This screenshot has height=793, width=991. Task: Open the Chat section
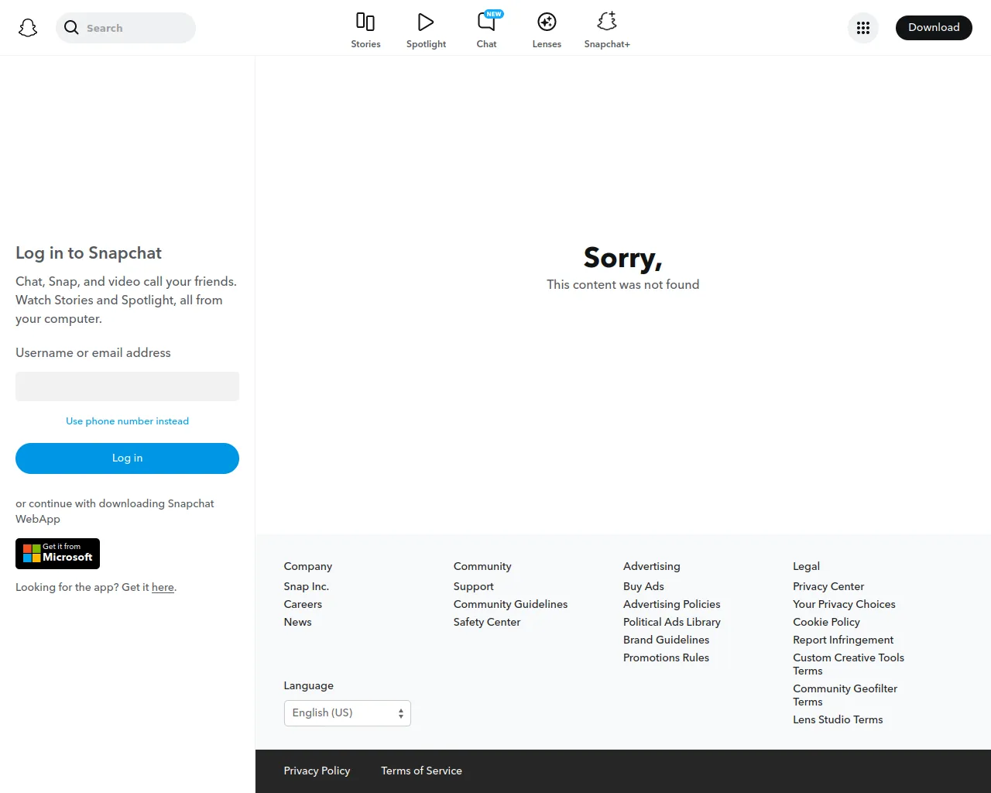coord(486,31)
